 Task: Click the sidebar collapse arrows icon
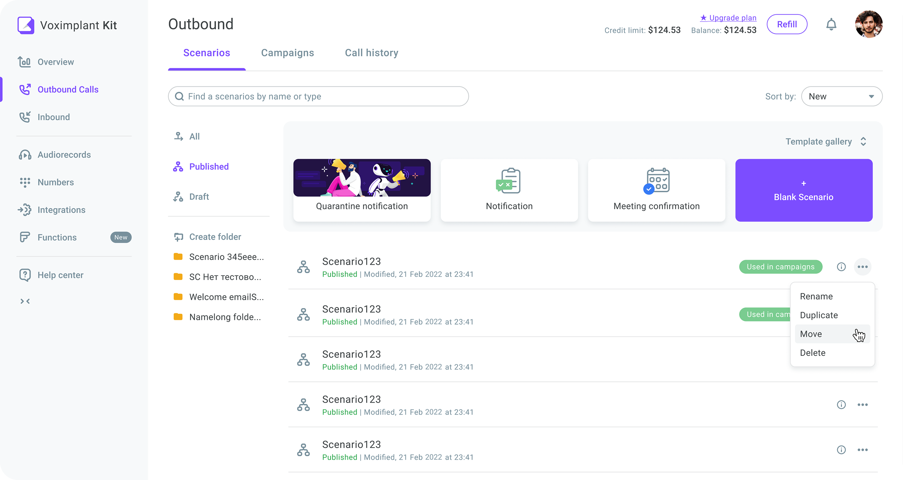(25, 301)
